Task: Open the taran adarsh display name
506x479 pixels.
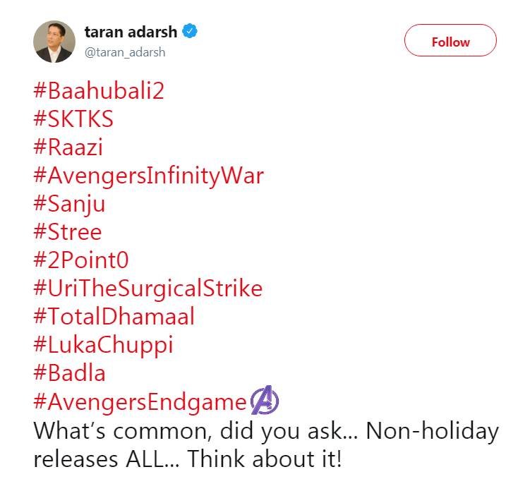Action: coord(131,32)
